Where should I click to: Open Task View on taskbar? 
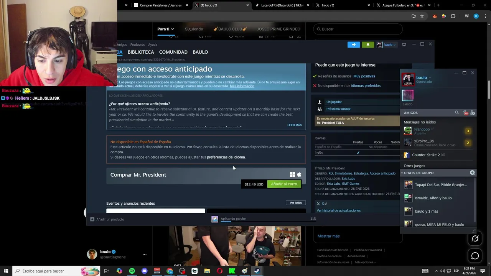[106, 271]
